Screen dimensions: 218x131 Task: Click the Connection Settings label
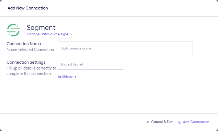(26, 62)
